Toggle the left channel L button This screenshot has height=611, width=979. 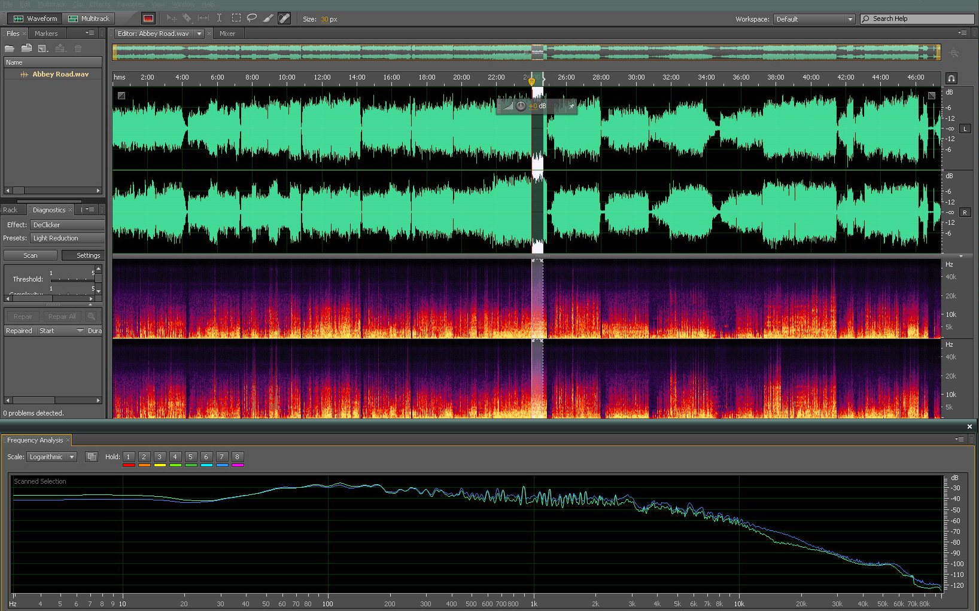pos(965,129)
